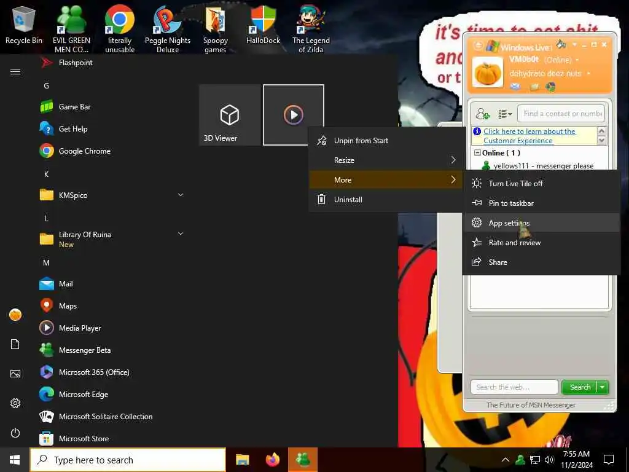Viewport: 629px width, 472px height.
Task: Expand the Start menu hamburger button
Action: pos(15,71)
